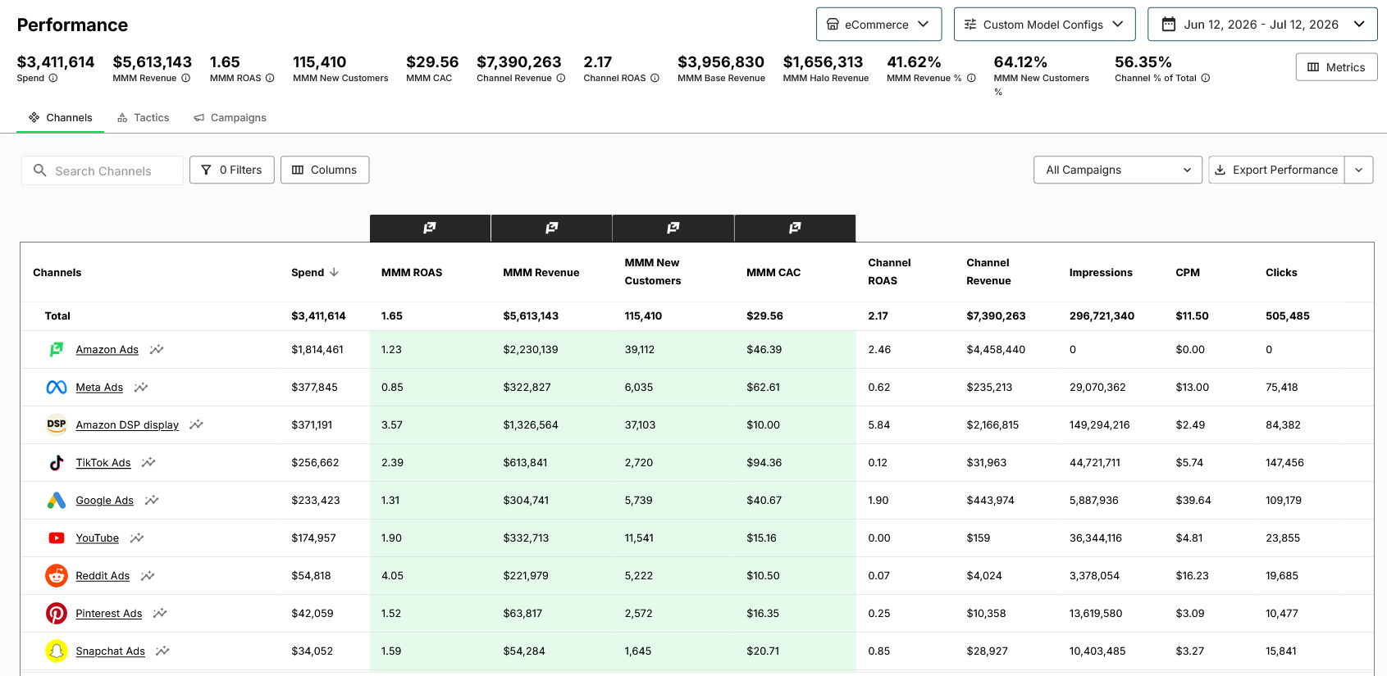Click the model badge above MMM Revenue column
Screen dimensions: 1387x676
pos(552,228)
